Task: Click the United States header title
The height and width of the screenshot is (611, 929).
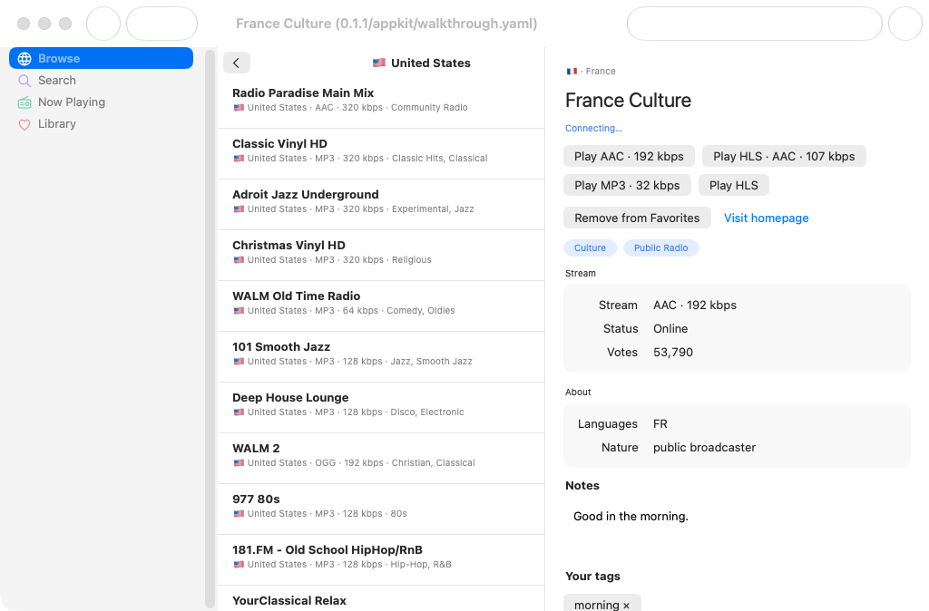Action: tap(431, 63)
